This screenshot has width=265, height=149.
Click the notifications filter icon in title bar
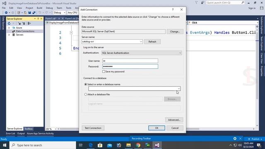196,2
